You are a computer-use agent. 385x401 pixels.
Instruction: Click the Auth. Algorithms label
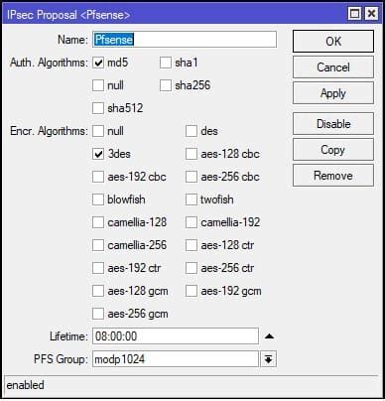click(x=49, y=63)
